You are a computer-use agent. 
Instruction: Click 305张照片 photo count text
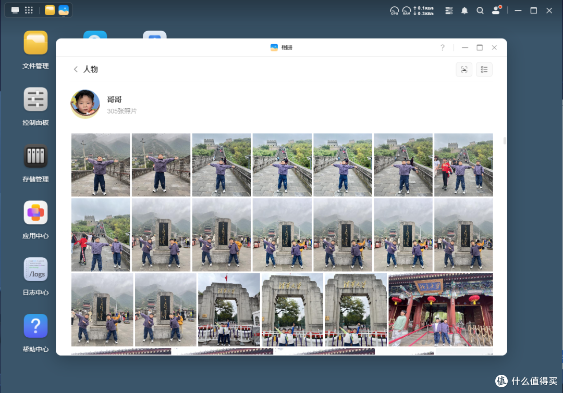click(x=121, y=111)
